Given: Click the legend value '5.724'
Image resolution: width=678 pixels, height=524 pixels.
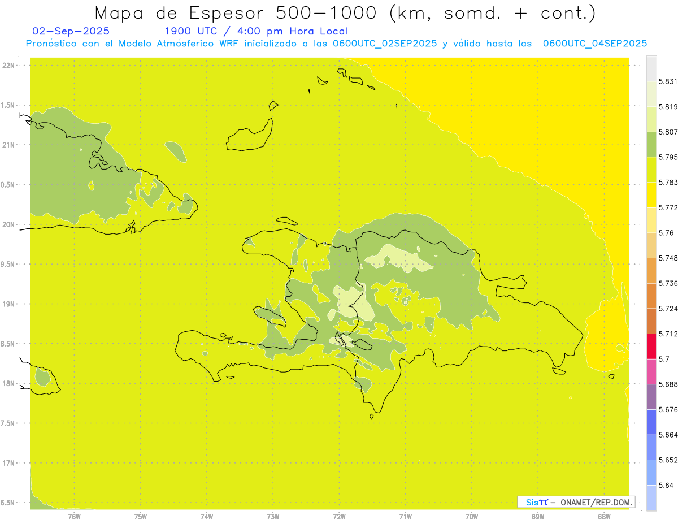Looking at the screenshot, I should click(x=668, y=309).
